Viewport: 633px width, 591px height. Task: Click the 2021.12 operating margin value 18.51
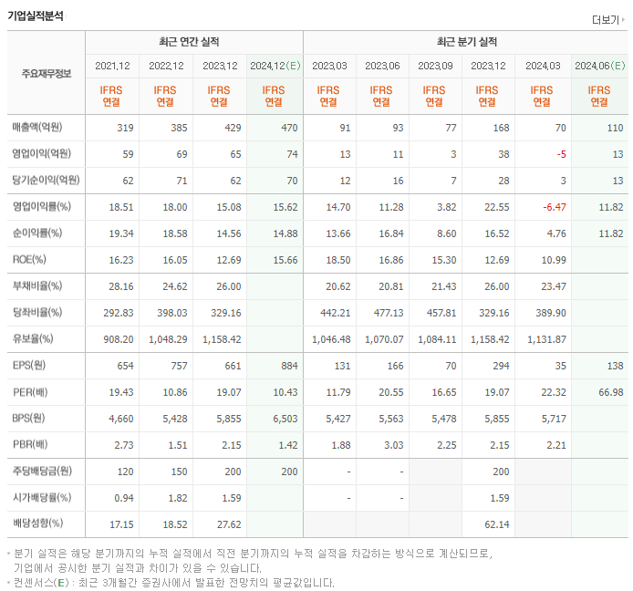[121, 207]
